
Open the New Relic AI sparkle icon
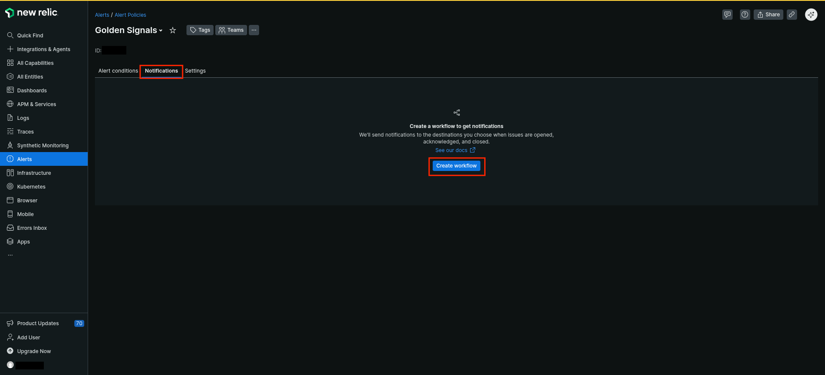click(811, 15)
